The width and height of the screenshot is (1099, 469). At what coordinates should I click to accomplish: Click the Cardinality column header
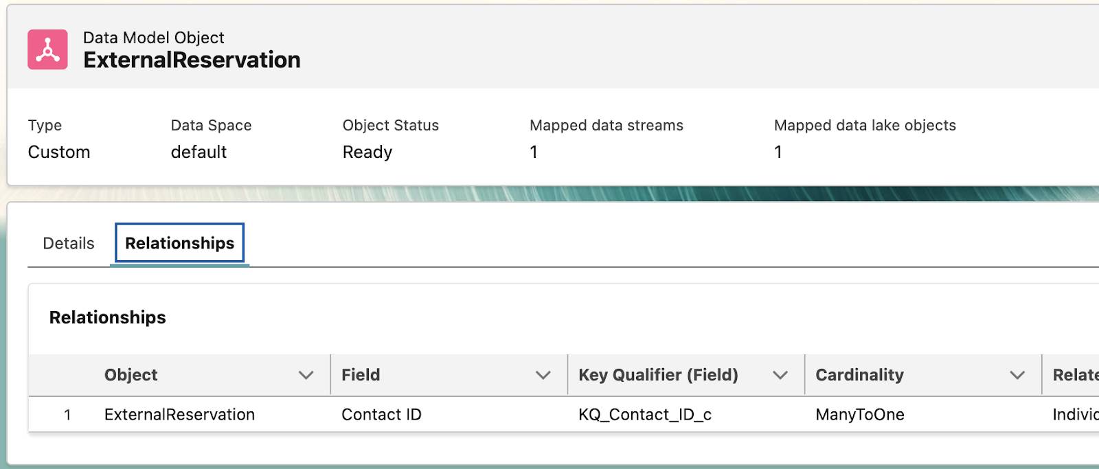coord(859,375)
